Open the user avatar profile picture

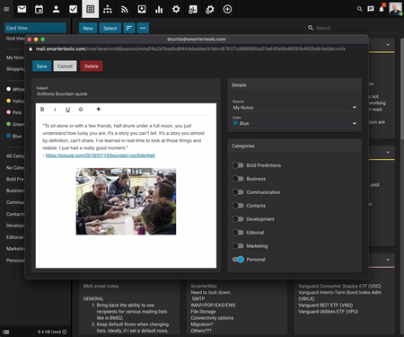pyautogui.click(x=396, y=8)
